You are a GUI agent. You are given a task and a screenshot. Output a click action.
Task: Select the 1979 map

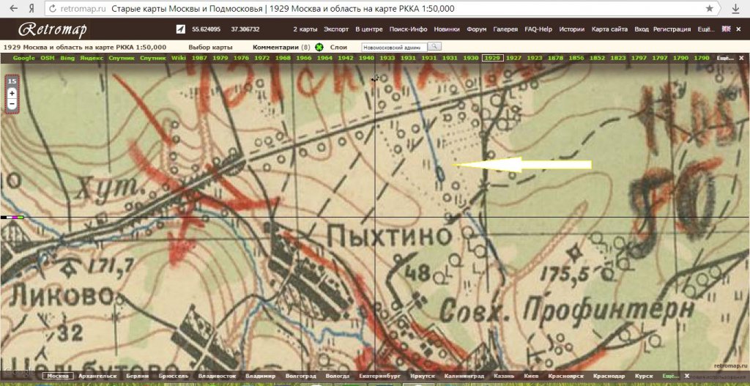coord(220,58)
